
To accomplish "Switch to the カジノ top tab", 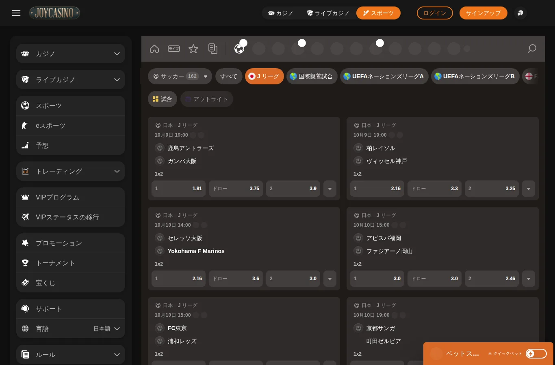I will pos(281,13).
